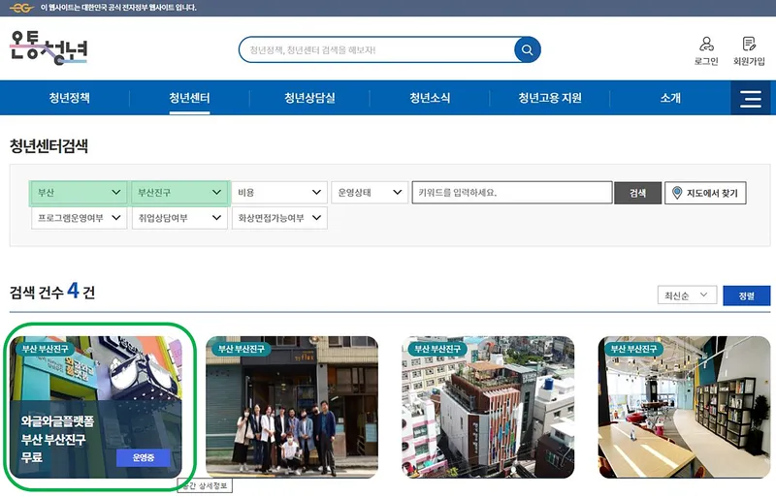The image size is (776, 497).
Task: Expand the 부산진구 district dropdown
Action: [178, 193]
